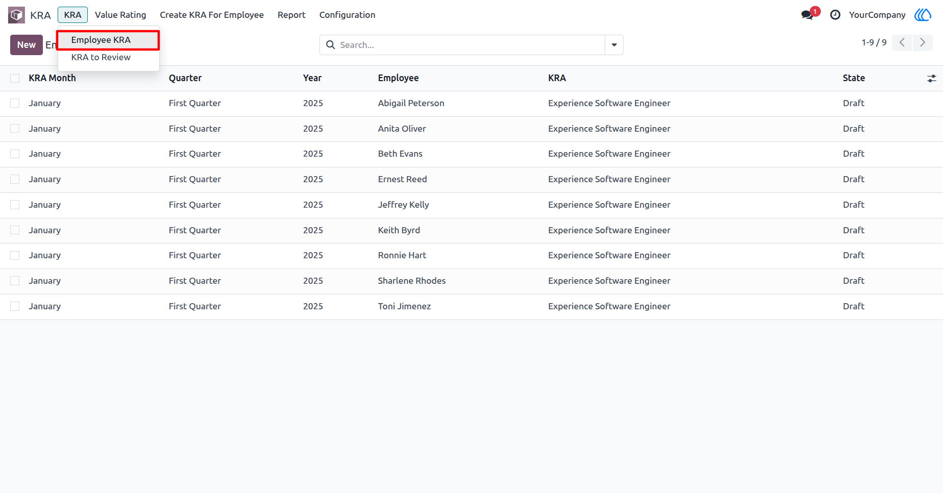Sort by the Quarter column header
This screenshot has width=943, height=493.
185,78
